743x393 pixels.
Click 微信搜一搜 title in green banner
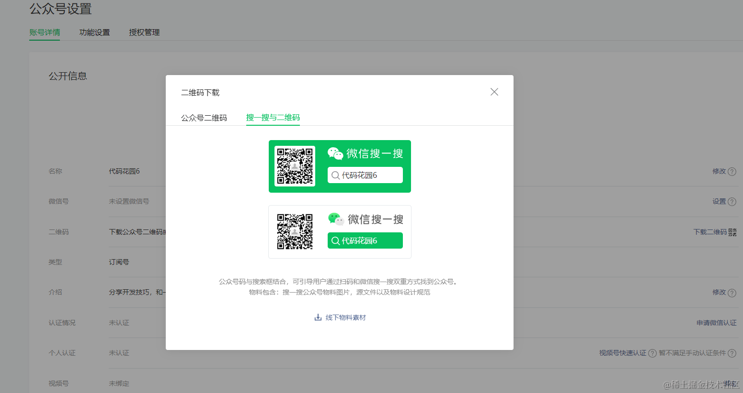pos(375,153)
